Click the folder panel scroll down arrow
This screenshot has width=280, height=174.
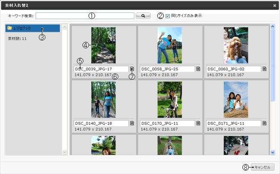(65, 152)
